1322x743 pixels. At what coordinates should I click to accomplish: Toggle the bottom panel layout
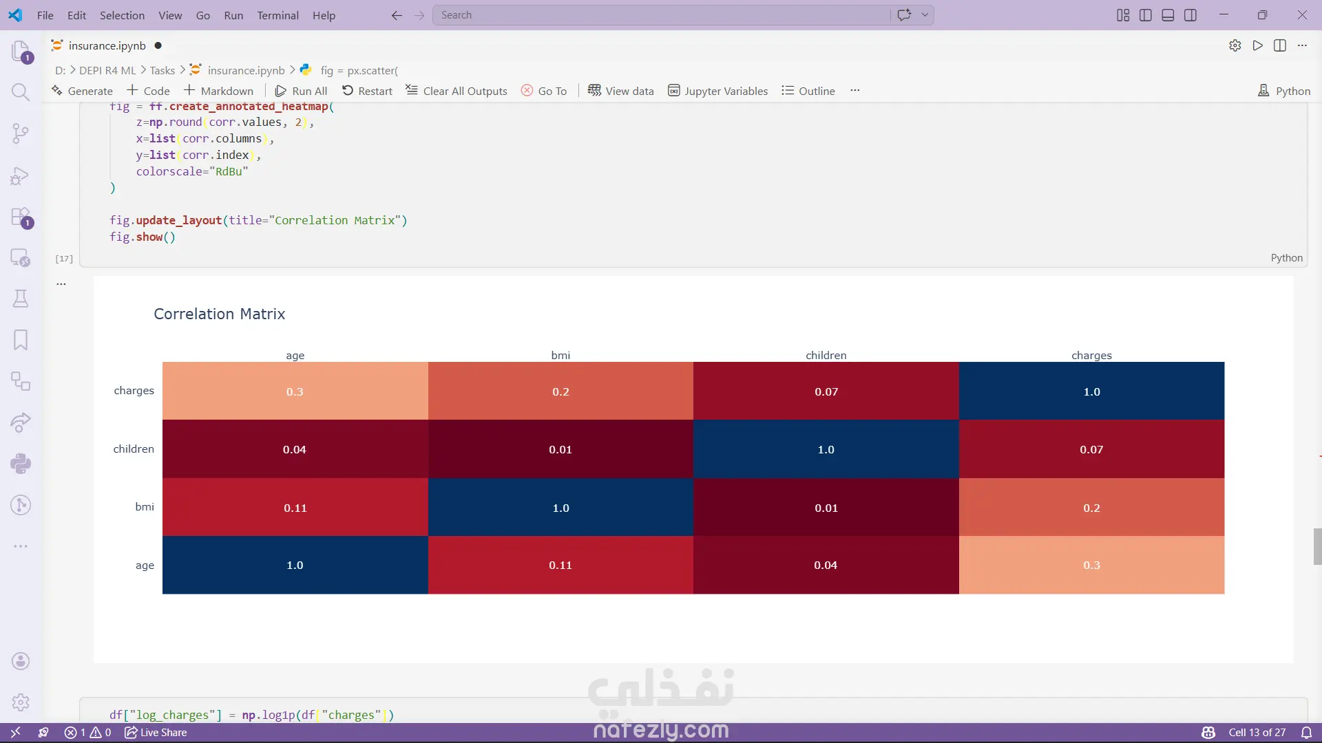coord(1168,15)
